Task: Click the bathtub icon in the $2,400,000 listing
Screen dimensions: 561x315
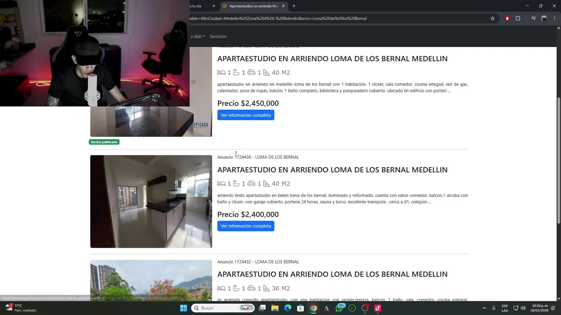Action: click(x=236, y=184)
